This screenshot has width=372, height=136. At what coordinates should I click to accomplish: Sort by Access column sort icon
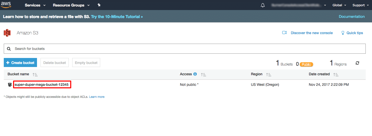[x=203, y=75]
